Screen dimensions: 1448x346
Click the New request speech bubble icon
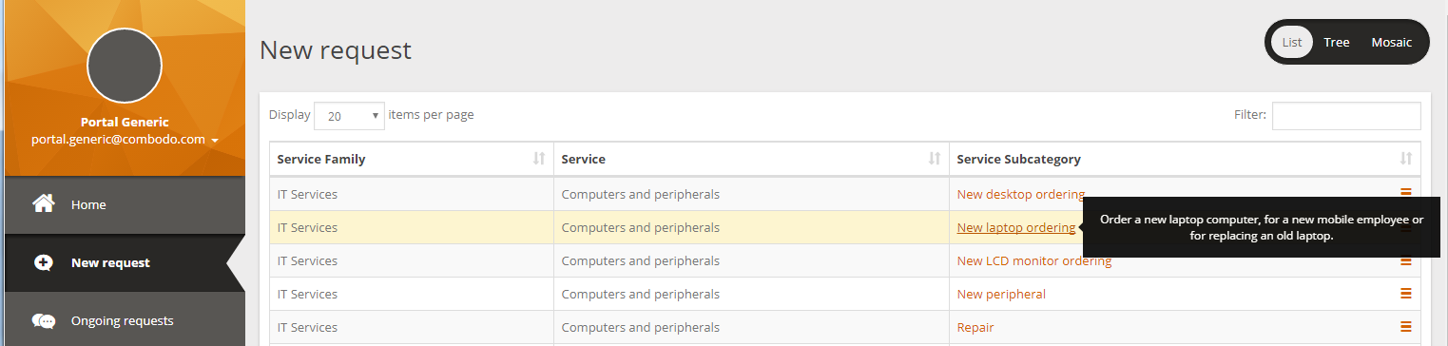(44, 262)
